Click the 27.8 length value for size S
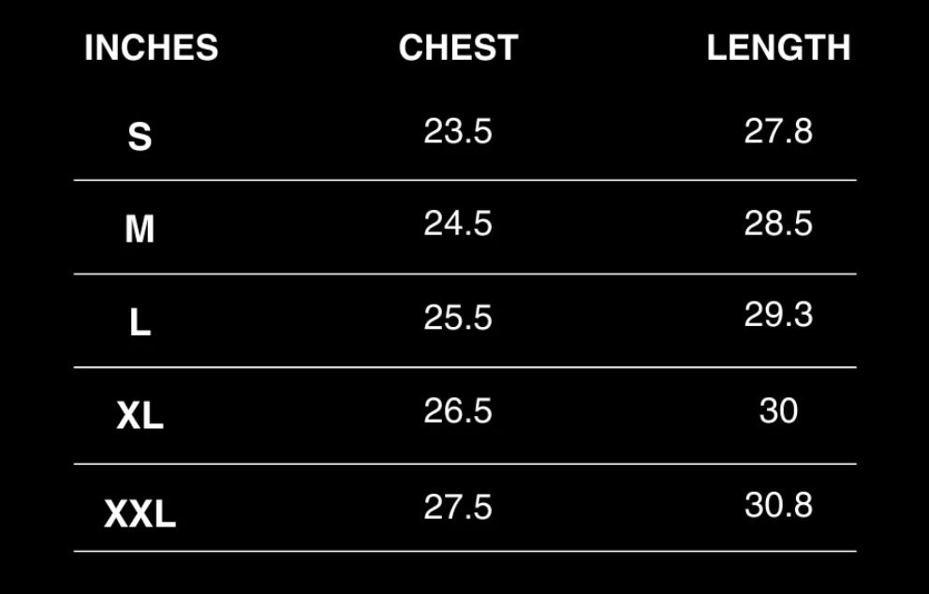The width and height of the screenshot is (929, 594). coord(778,131)
